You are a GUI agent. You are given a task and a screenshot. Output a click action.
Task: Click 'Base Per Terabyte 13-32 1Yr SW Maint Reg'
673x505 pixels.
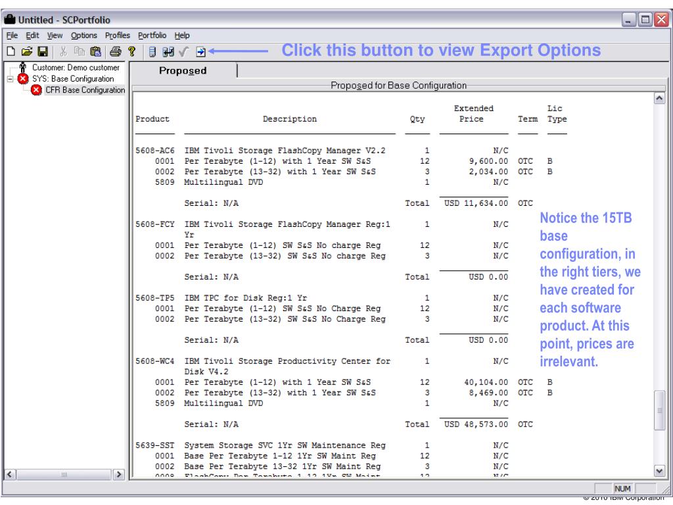coord(283,466)
